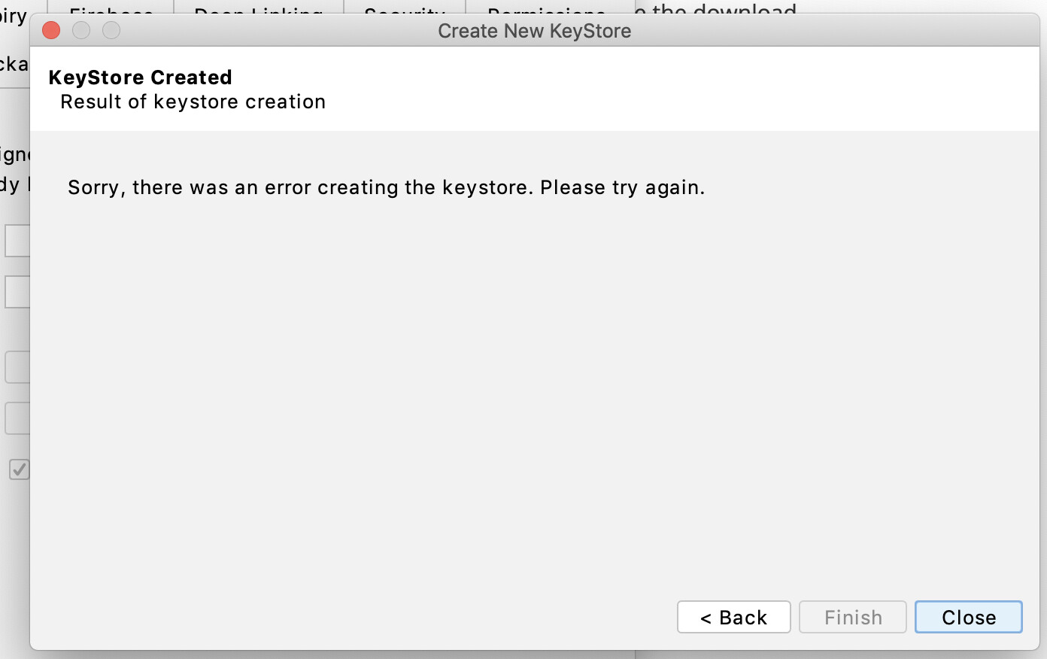Click the < Back button

[x=733, y=617]
